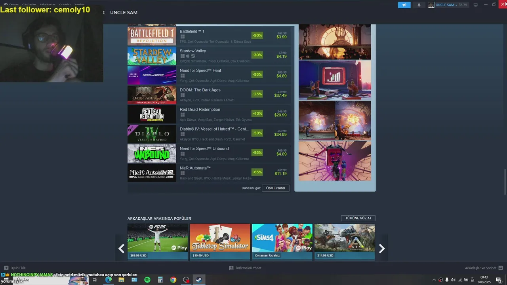Click the volume speaker icon in the tray
507x285 pixels.
click(x=453, y=280)
